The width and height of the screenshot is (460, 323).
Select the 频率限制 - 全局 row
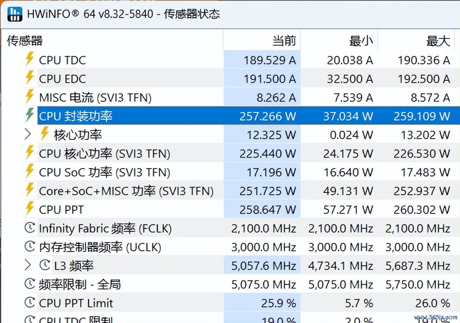(x=248, y=284)
